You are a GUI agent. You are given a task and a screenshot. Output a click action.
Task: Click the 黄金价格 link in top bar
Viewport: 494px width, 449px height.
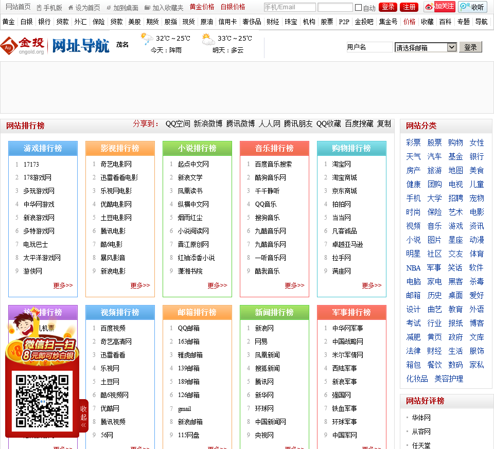pyautogui.click(x=202, y=7)
